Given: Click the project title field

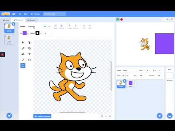Looking at the screenshot, I should click(x=54, y=14).
